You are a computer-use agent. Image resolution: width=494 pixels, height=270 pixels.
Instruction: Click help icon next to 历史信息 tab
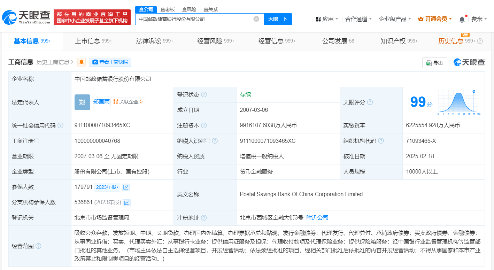click(480, 41)
